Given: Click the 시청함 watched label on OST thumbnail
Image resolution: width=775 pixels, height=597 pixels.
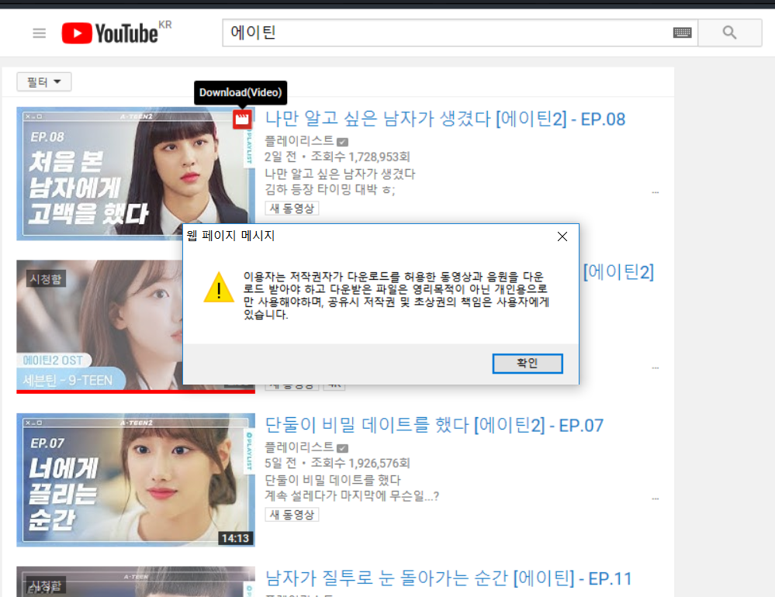Looking at the screenshot, I should pyautogui.click(x=46, y=279).
